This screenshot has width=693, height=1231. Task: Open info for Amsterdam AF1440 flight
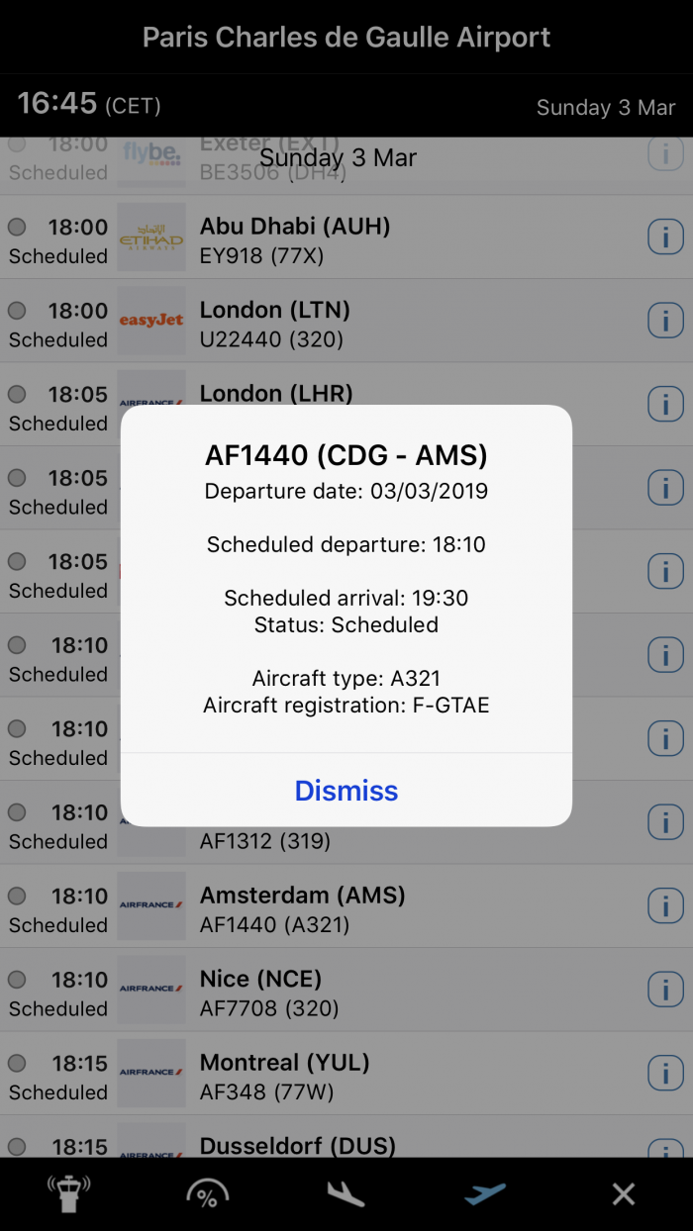[666, 906]
